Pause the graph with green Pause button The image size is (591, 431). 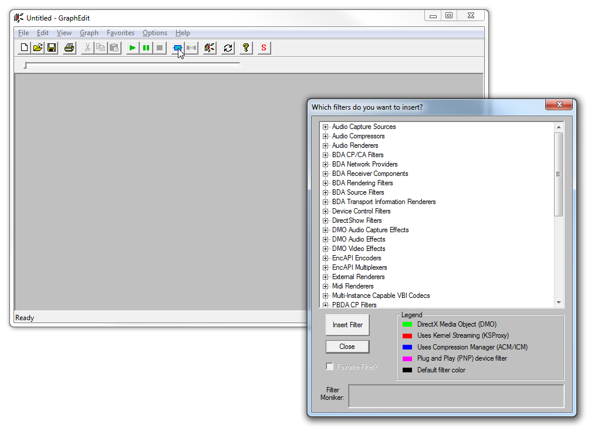click(146, 48)
